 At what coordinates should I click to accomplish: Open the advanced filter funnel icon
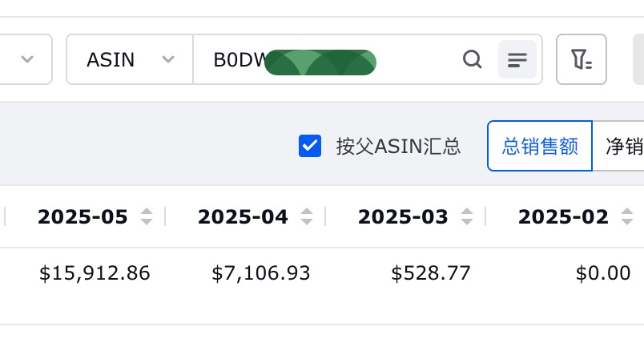point(582,59)
